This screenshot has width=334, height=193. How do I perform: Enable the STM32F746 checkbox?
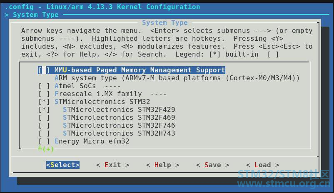[x=44, y=125]
